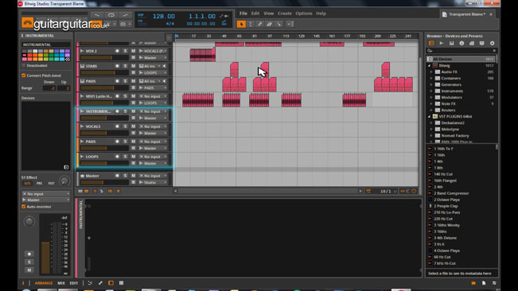Toggle the STABS monitor speaker icon
The height and width of the screenshot is (291, 518).
(164, 66)
